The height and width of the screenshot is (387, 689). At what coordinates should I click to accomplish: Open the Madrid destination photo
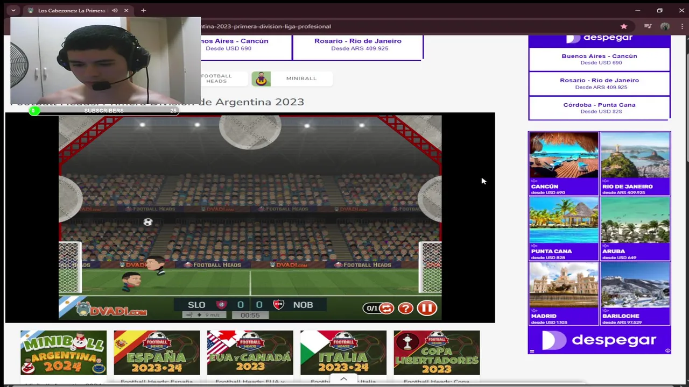pyautogui.click(x=564, y=293)
